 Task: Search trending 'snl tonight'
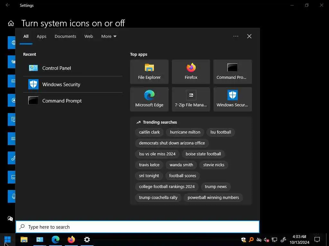(x=149, y=176)
